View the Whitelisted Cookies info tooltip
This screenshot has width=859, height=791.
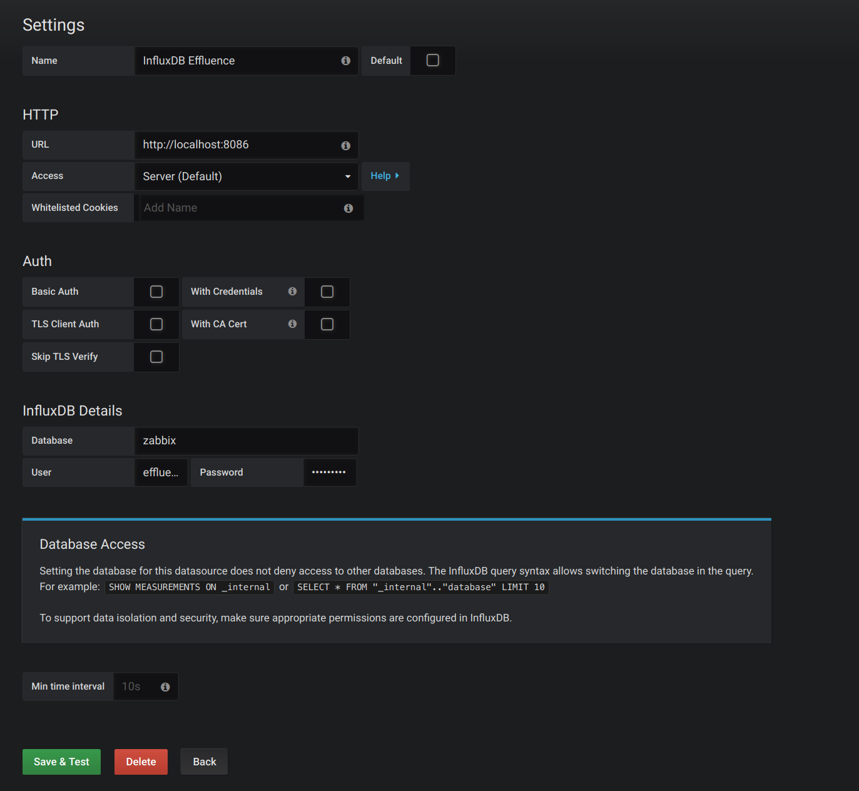pyautogui.click(x=348, y=208)
